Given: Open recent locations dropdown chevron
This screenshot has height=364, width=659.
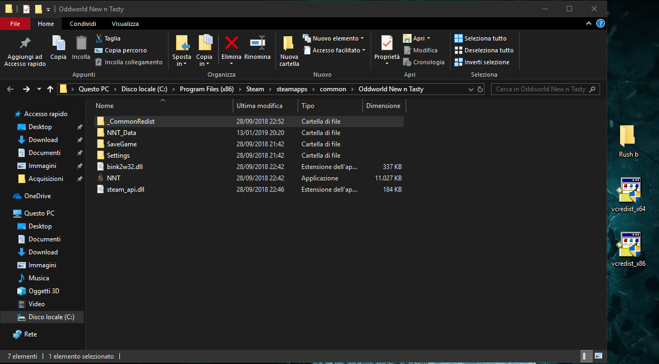Looking at the screenshot, I should 39,89.
